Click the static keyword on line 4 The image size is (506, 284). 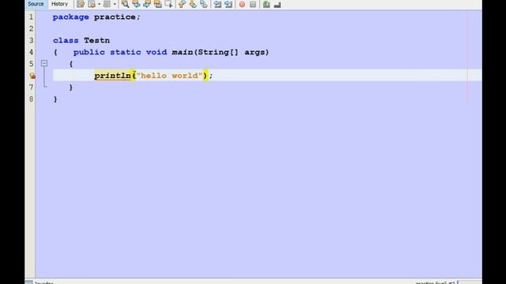point(126,52)
